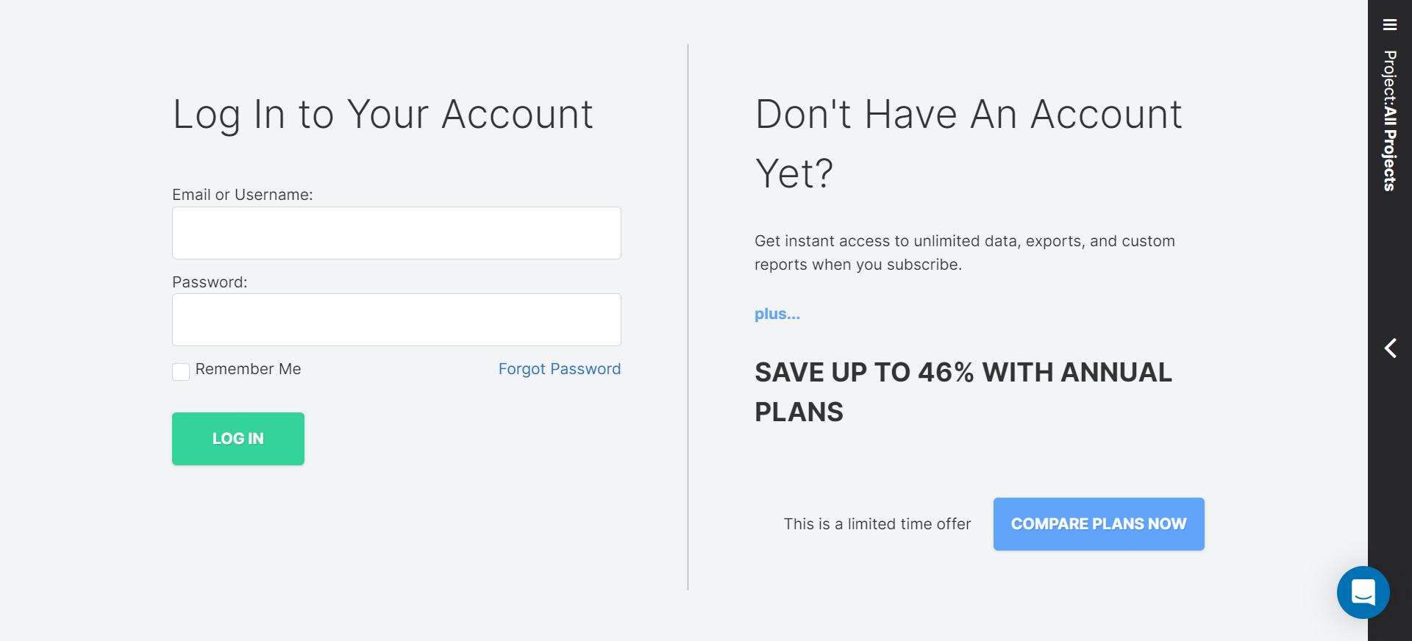The height and width of the screenshot is (641, 1412).
Task: Click the Remember Me label text
Action: [x=248, y=369]
